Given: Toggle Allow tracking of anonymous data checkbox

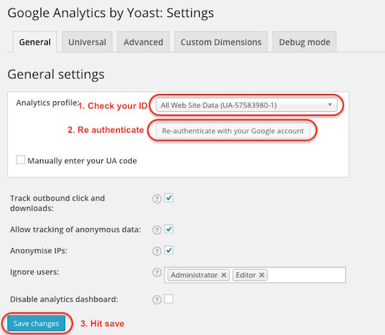Looking at the screenshot, I should click(169, 230).
